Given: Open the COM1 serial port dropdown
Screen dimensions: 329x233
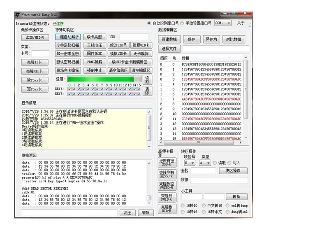Looking at the screenshot, I should click(223, 23).
